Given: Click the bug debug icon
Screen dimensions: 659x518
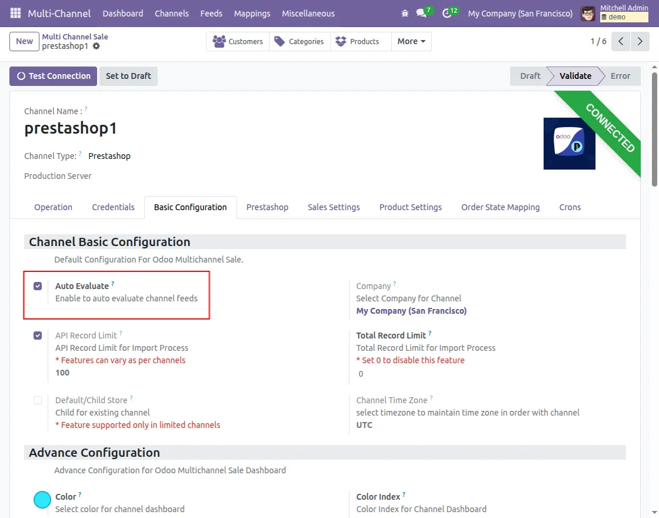Looking at the screenshot, I should tap(405, 14).
